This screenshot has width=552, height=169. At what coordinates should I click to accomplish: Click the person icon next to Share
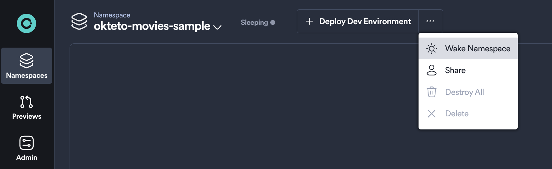pos(432,70)
